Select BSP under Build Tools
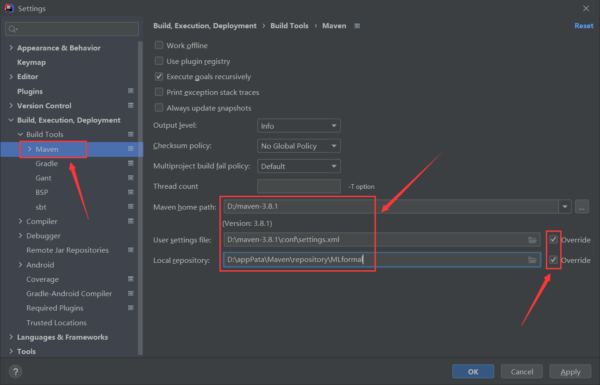Screen dimensions: 600x385 coord(42,192)
